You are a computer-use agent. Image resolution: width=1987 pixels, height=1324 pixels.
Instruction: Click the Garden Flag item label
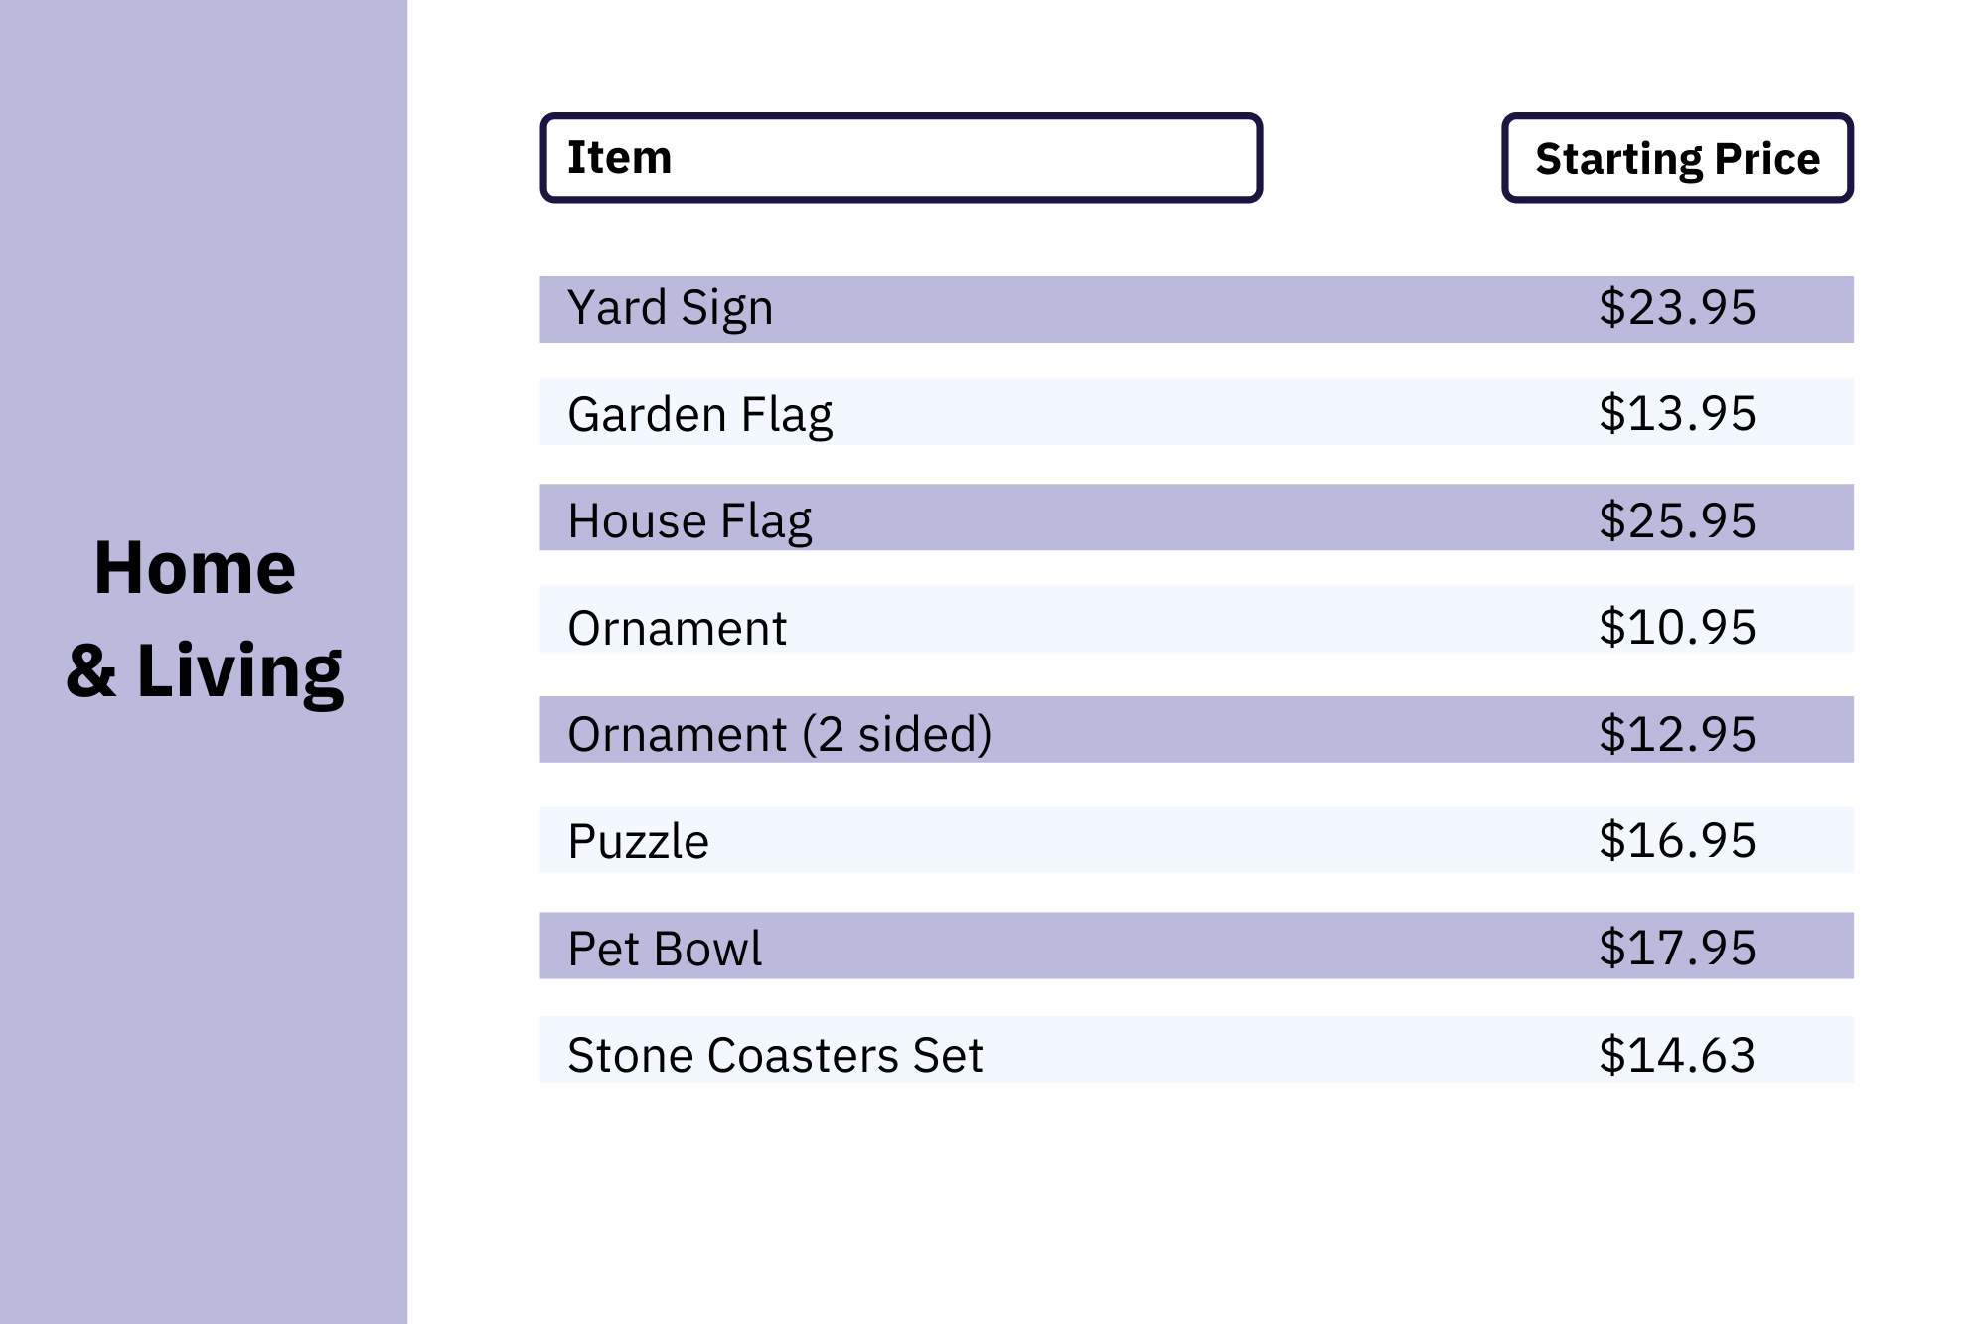(x=699, y=414)
